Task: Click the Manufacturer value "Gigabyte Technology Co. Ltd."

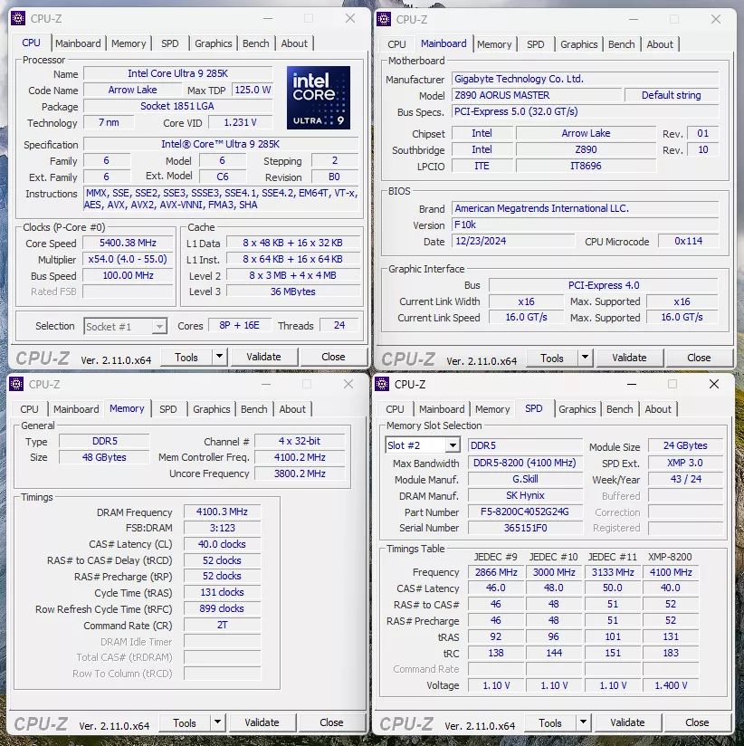Action: click(585, 79)
